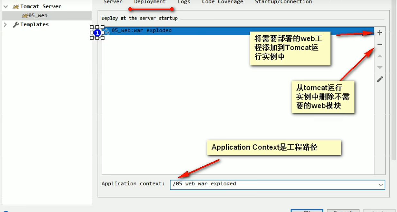Select the 05_web configuration in the tree
The image size is (397, 212).
47,16
